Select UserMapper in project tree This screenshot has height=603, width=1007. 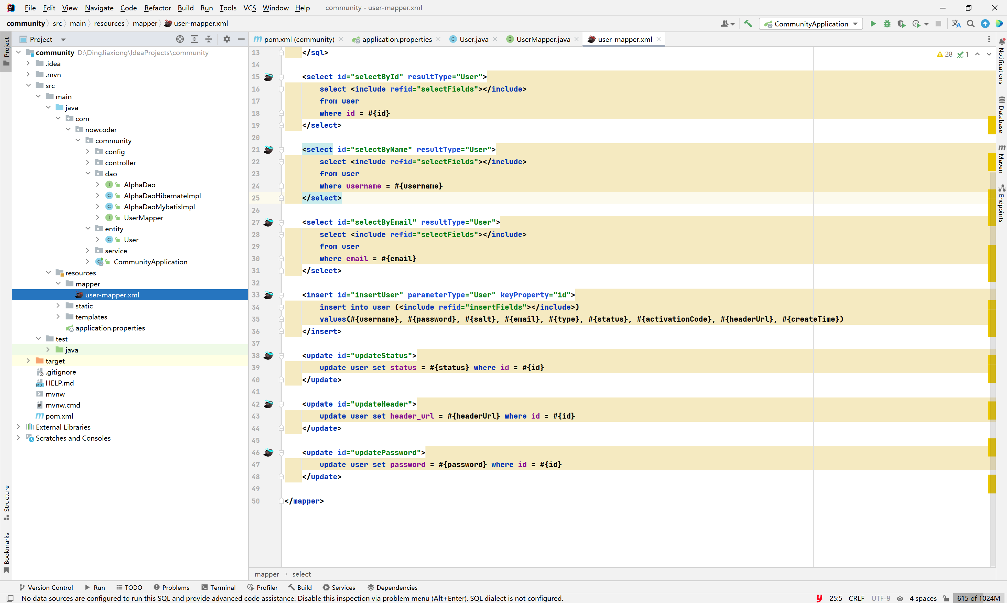pyautogui.click(x=143, y=218)
